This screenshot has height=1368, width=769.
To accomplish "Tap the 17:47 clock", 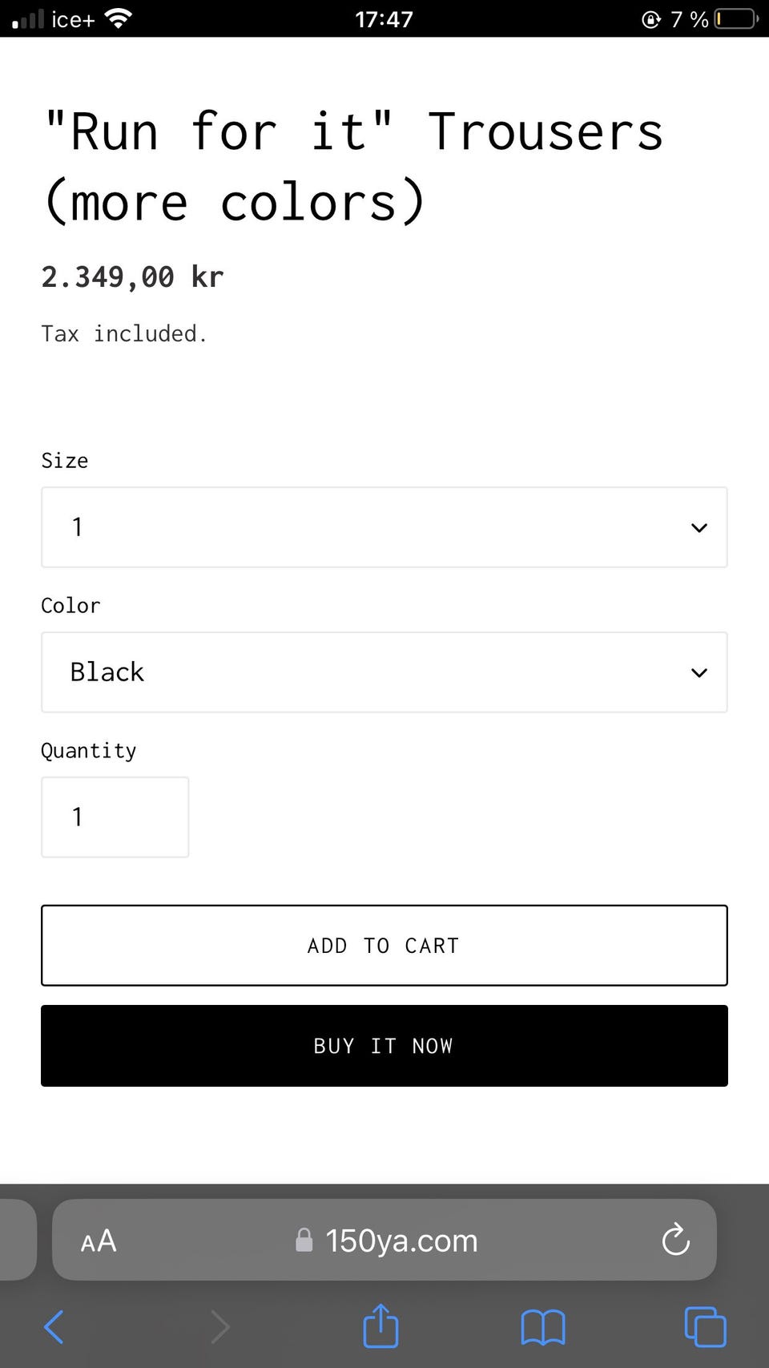I will (384, 18).
